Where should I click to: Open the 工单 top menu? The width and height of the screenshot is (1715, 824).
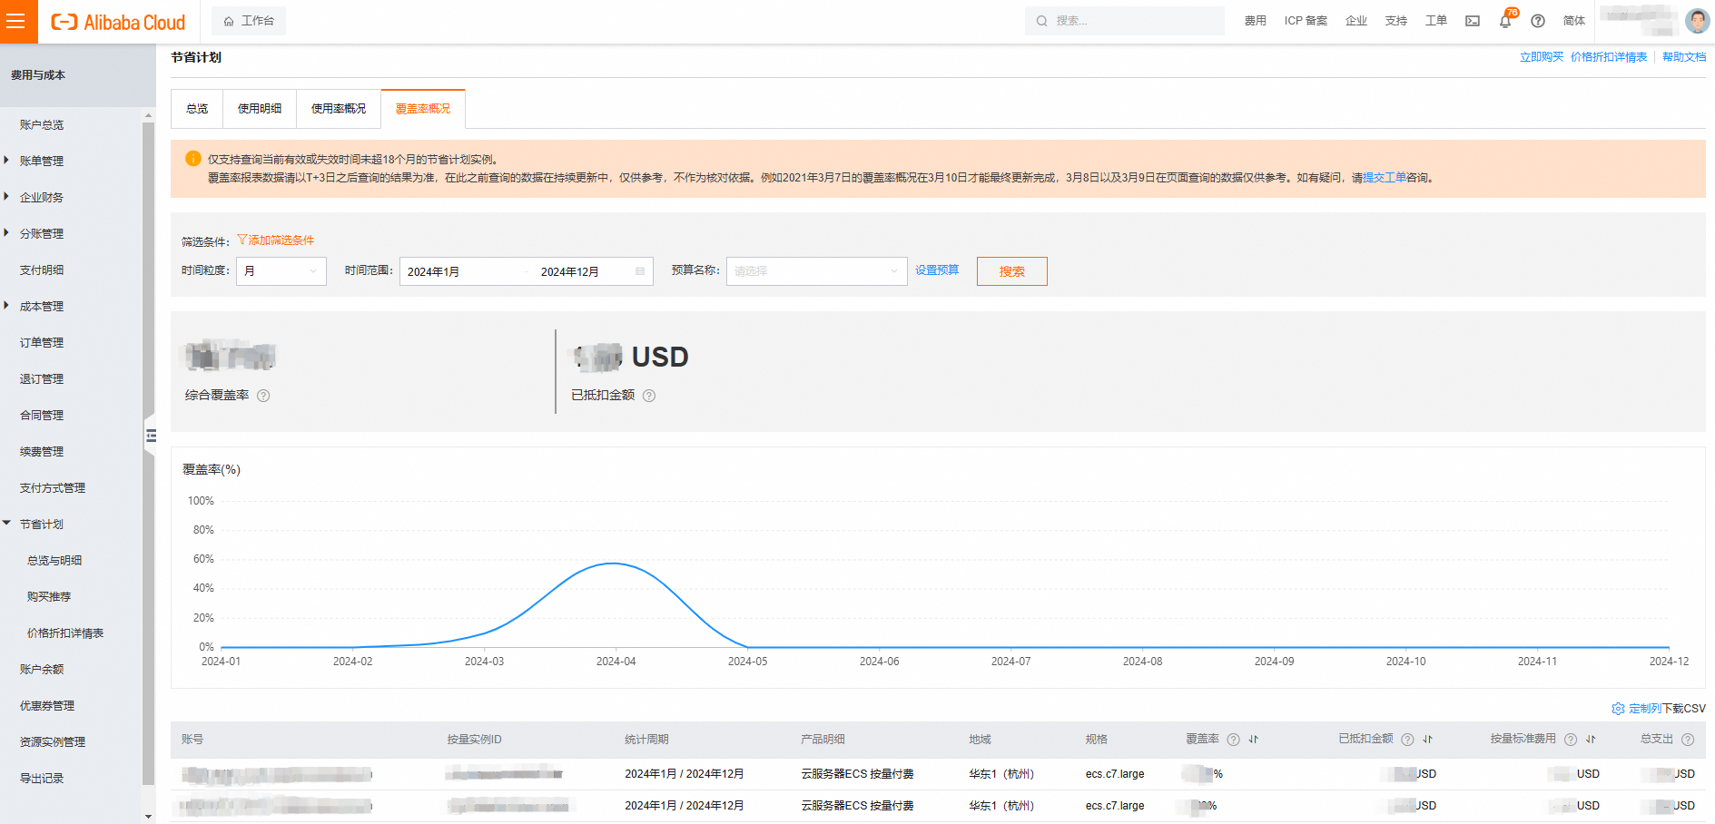click(1436, 21)
